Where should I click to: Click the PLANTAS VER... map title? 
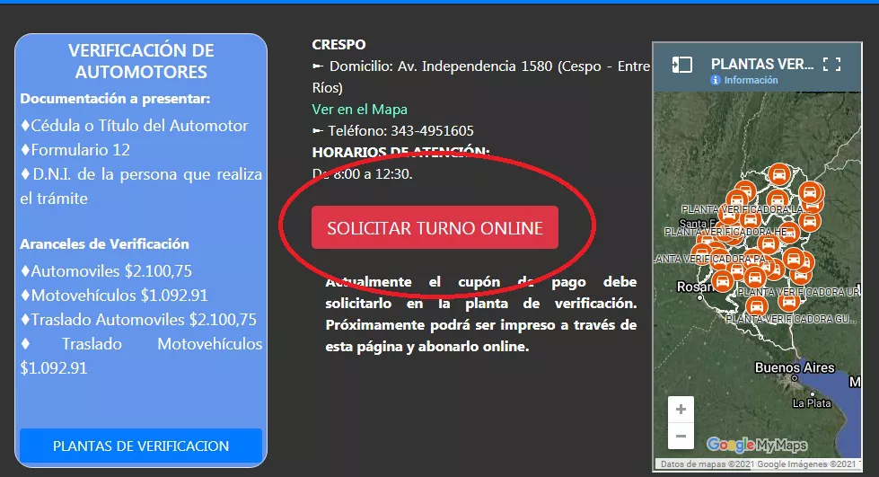(762, 64)
